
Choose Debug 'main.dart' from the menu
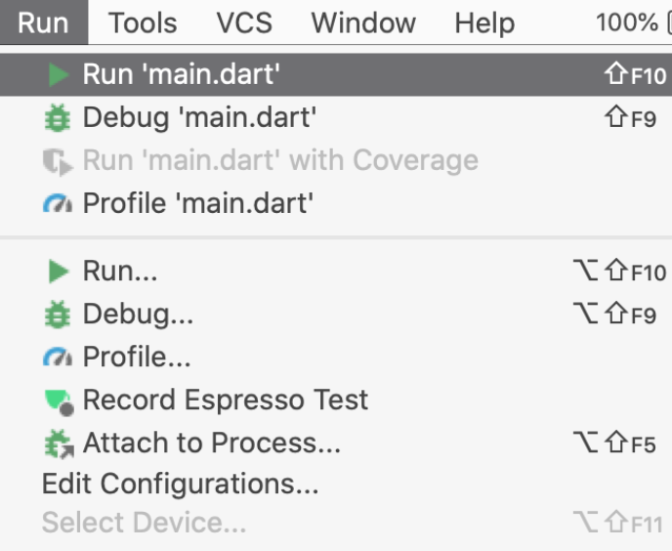click(199, 118)
